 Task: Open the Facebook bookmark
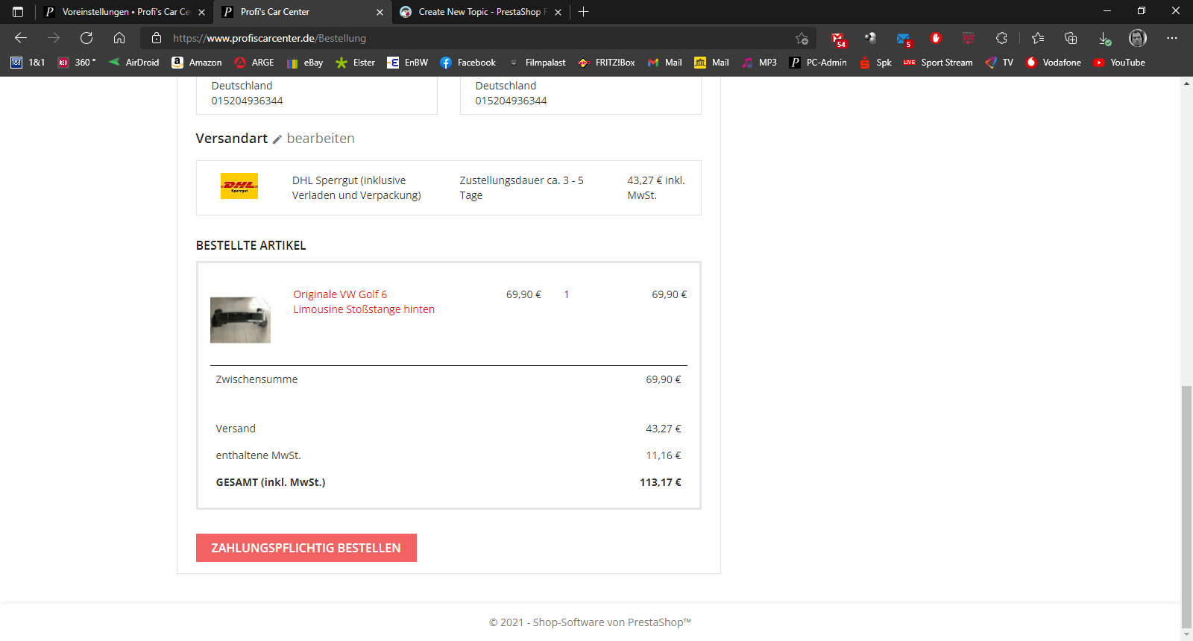coord(468,63)
